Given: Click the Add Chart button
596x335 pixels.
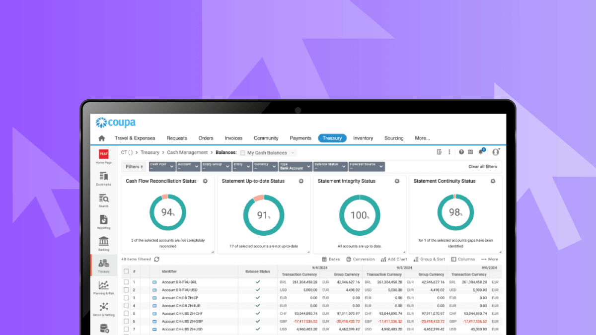Looking at the screenshot, I should (x=394, y=259).
